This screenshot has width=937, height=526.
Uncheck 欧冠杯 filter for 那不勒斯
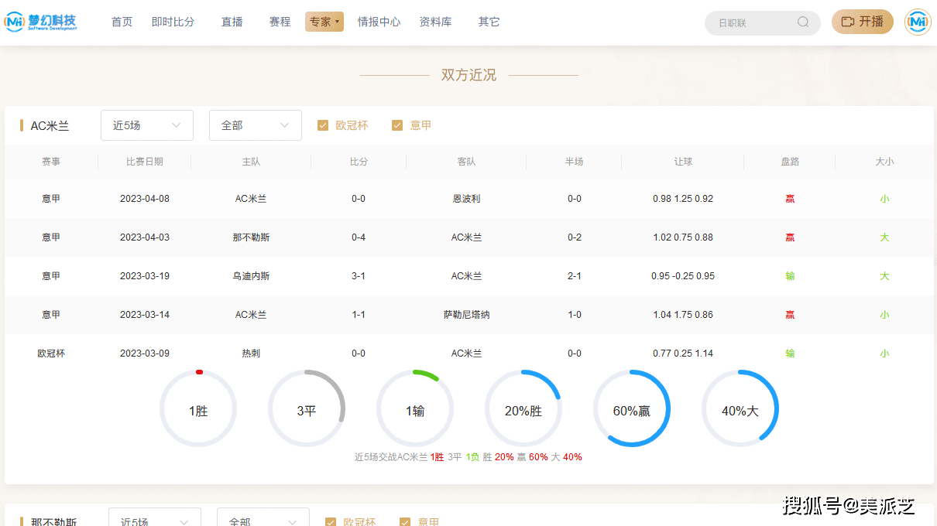coord(331,522)
